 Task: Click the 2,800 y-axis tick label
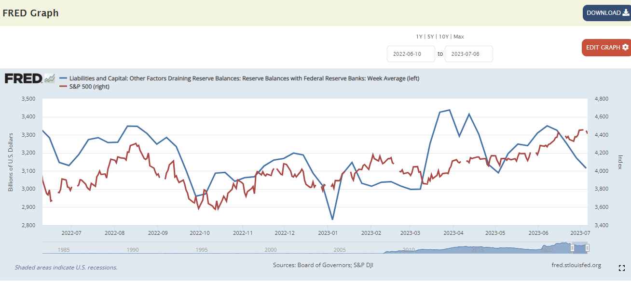[x=29, y=225]
